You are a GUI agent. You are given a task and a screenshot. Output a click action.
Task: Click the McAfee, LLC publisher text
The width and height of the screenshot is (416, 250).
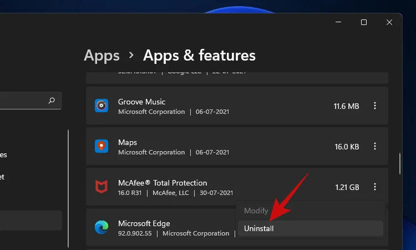(171, 193)
